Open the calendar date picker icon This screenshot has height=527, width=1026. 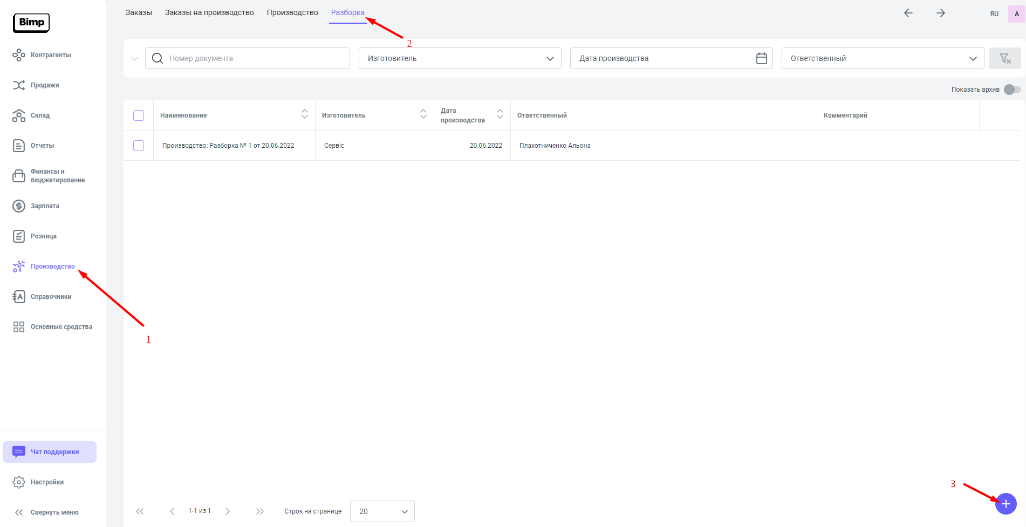click(761, 58)
